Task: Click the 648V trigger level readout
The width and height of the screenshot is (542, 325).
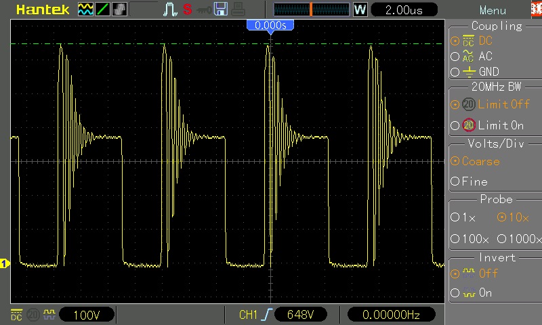Action: point(300,314)
